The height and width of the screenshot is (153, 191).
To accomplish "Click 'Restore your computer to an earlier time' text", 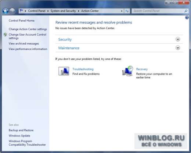I will pyautogui.click(x=154, y=76).
